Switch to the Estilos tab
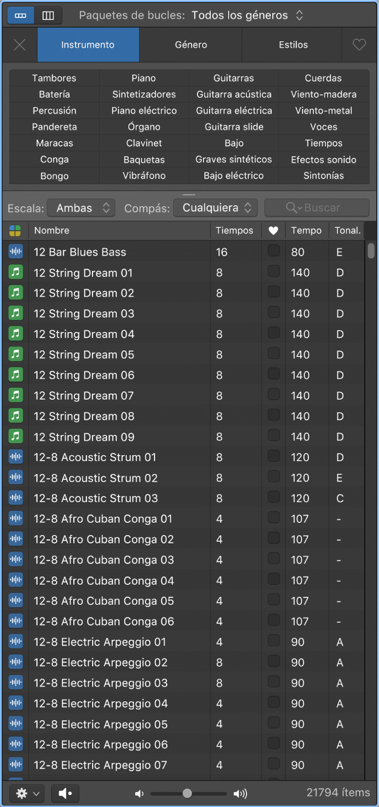The width and height of the screenshot is (379, 807). point(293,45)
